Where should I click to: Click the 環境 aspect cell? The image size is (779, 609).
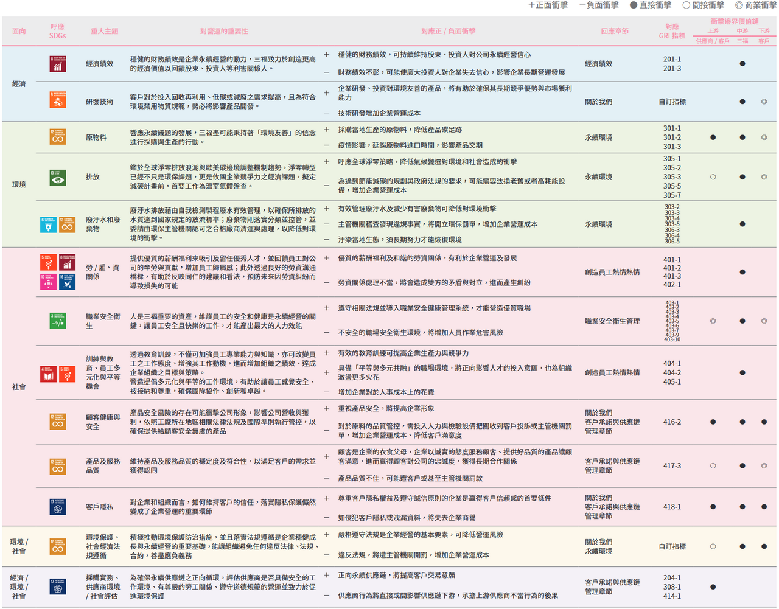[19, 184]
